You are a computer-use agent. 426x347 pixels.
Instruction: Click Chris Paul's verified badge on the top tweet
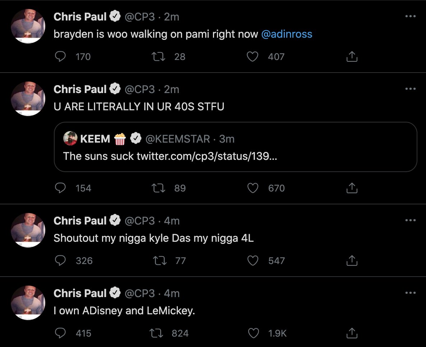point(115,16)
